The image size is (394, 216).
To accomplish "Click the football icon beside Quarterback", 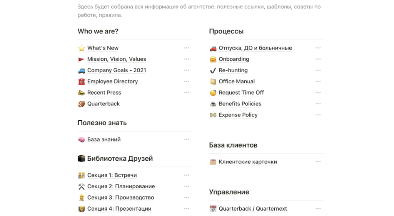I will coord(82,104).
